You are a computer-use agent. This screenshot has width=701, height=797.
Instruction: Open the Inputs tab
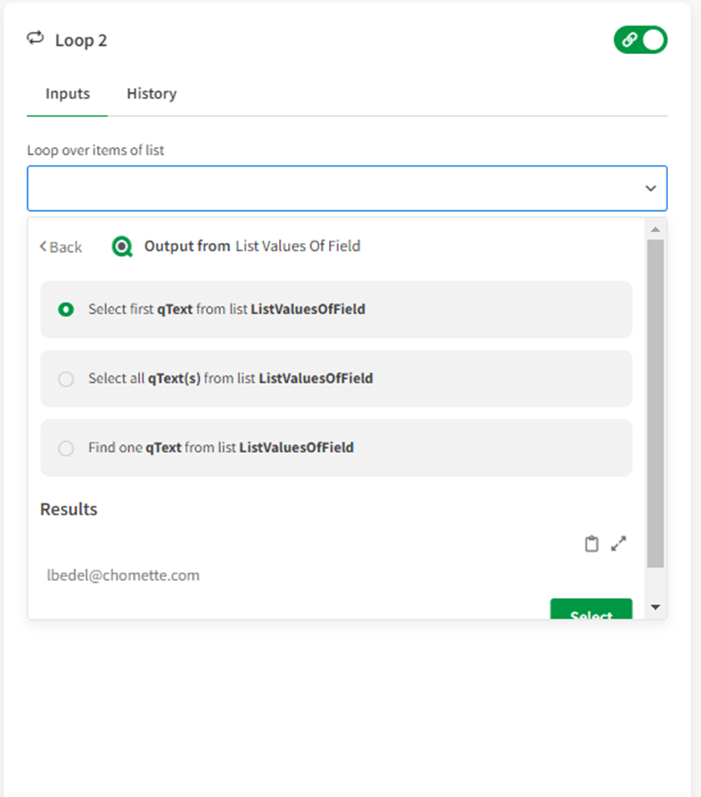click(x=67, y=94)
